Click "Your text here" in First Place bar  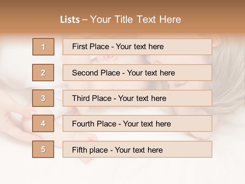tap(140, 47)
